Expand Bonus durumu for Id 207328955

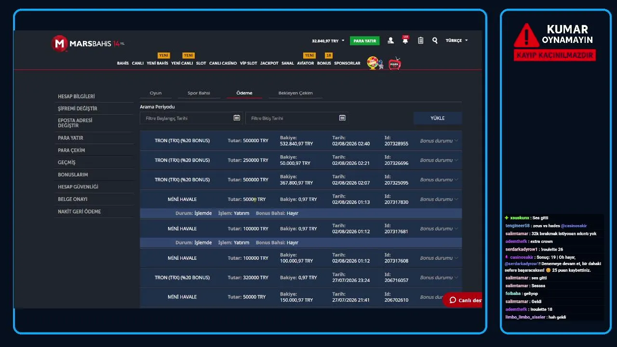pyautogui.click(x=439, y=141)
